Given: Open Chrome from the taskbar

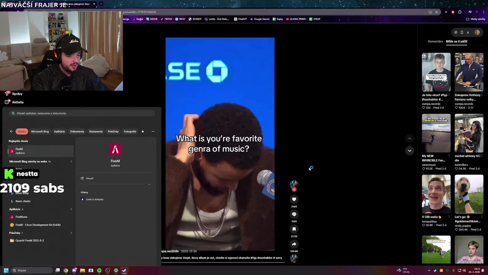Looking at the screenshot, I should tap(66, 270).
